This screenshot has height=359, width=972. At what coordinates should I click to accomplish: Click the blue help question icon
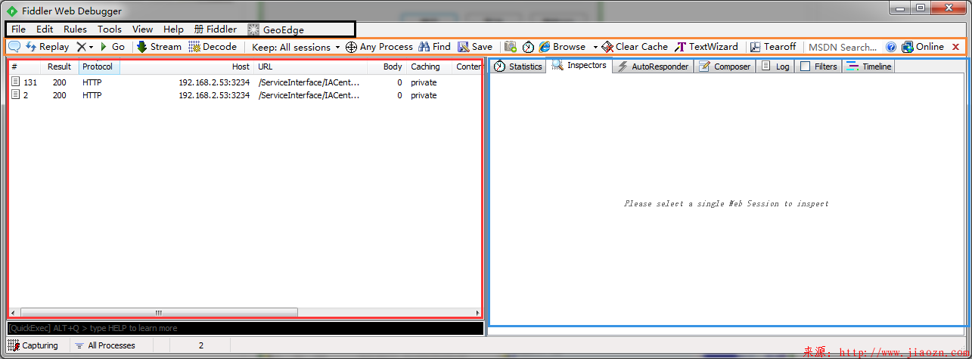tap(891, 47)
